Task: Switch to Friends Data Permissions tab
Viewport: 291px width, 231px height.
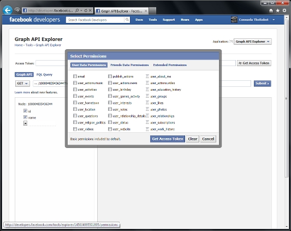Action: (x=129, y=65)
